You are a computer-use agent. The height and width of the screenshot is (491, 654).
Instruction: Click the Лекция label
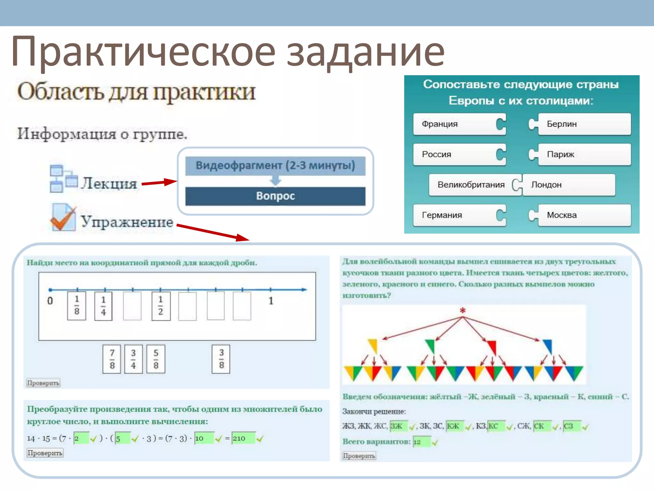pyautogui.click(x=109, y=183)
